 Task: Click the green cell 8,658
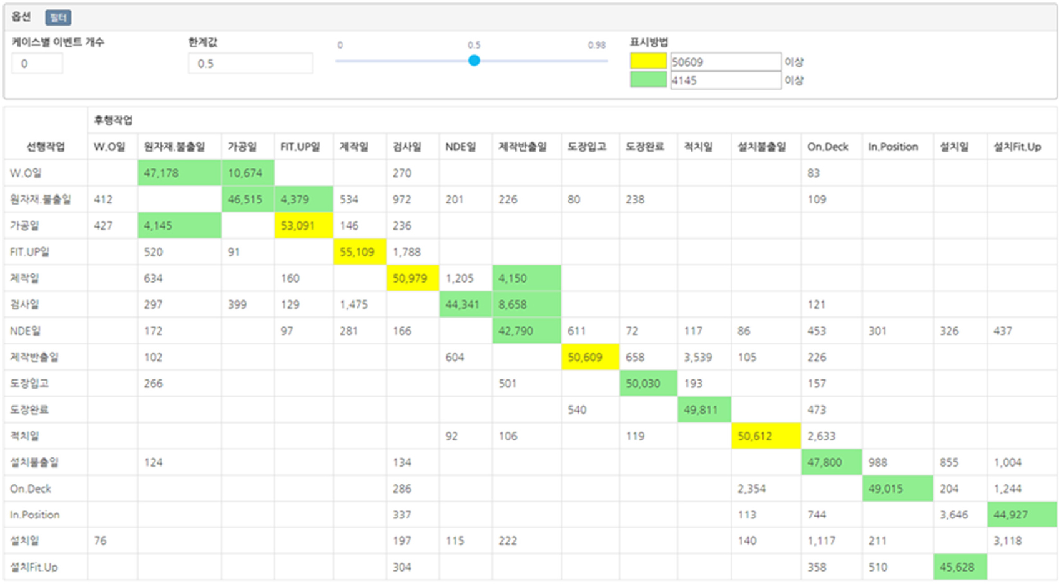(x=526, y=304)
